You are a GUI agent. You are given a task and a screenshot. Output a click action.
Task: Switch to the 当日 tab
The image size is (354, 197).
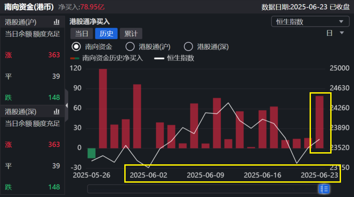click(x=82, y=34)
